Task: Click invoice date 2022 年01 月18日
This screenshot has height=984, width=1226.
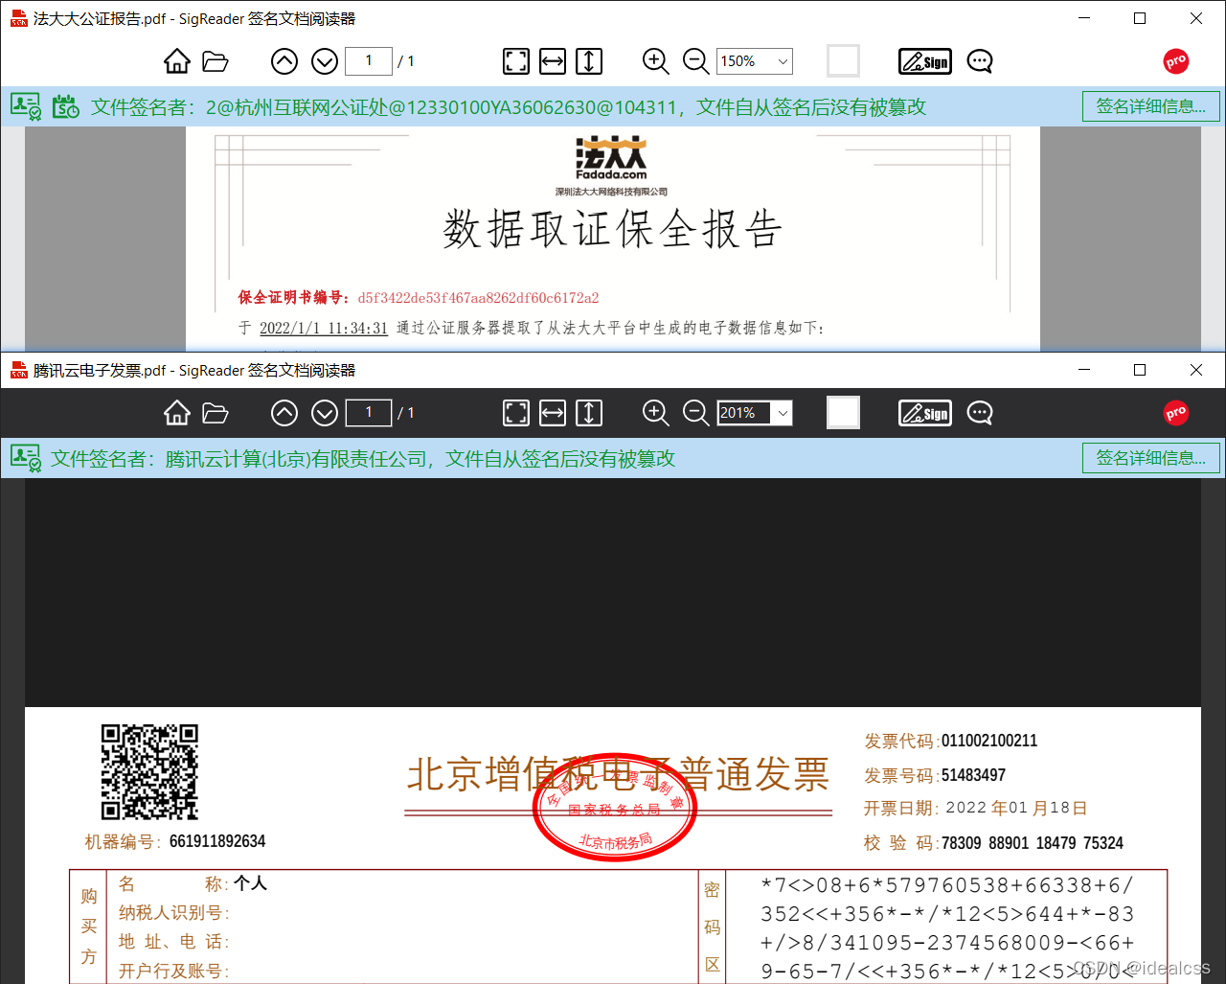Action: (x=1016, y=808)
